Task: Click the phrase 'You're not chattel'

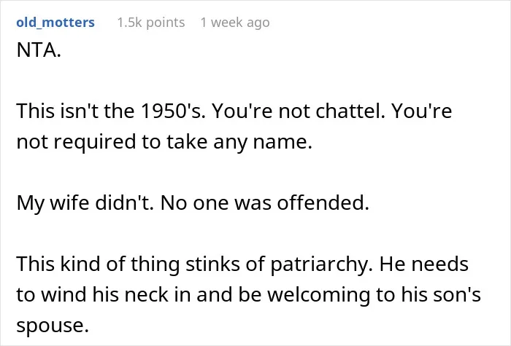Action: 299,111
